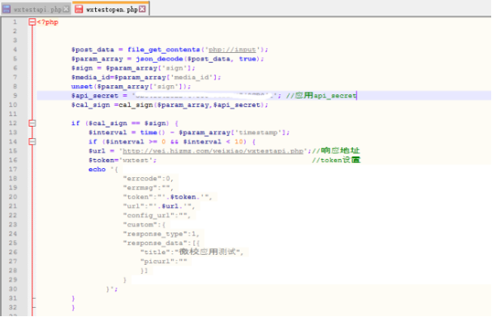Image resolution: width=492 pixels, height=317 pixels.
Task: Place cursor on json_decode
Action: tap(160, 59)
